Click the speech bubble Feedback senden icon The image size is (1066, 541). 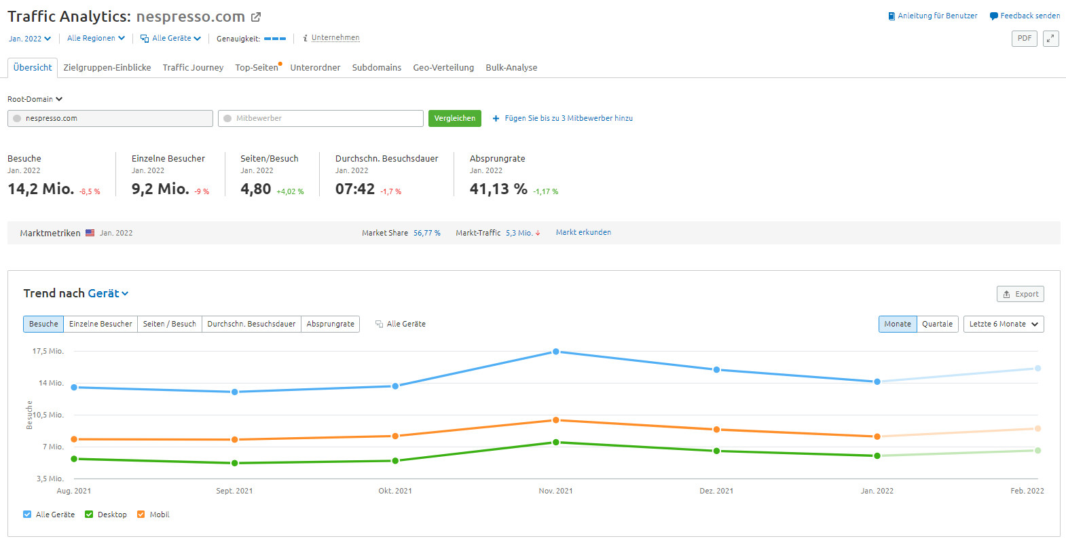[993, 16]
